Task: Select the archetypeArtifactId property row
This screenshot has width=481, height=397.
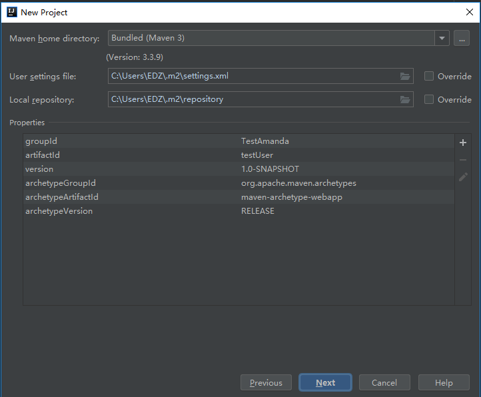Action: coord(239,197)
